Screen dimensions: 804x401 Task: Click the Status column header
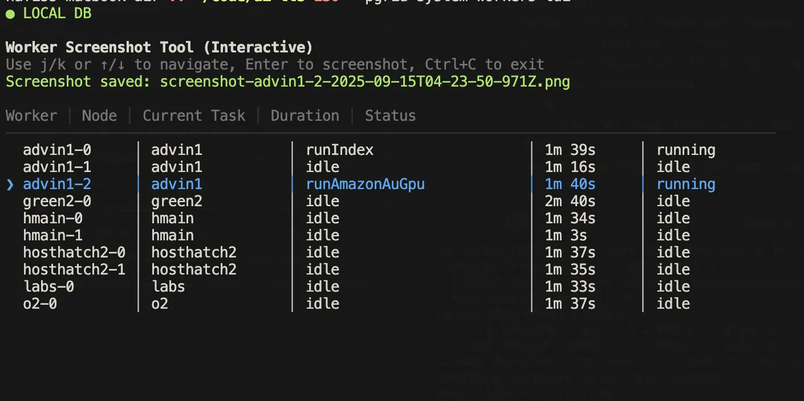tap(390, 115)
